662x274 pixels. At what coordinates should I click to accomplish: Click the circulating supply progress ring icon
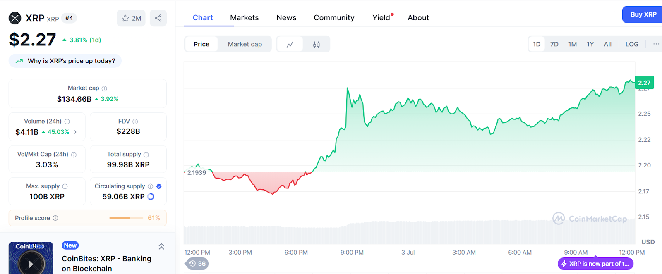coord(151,197)
